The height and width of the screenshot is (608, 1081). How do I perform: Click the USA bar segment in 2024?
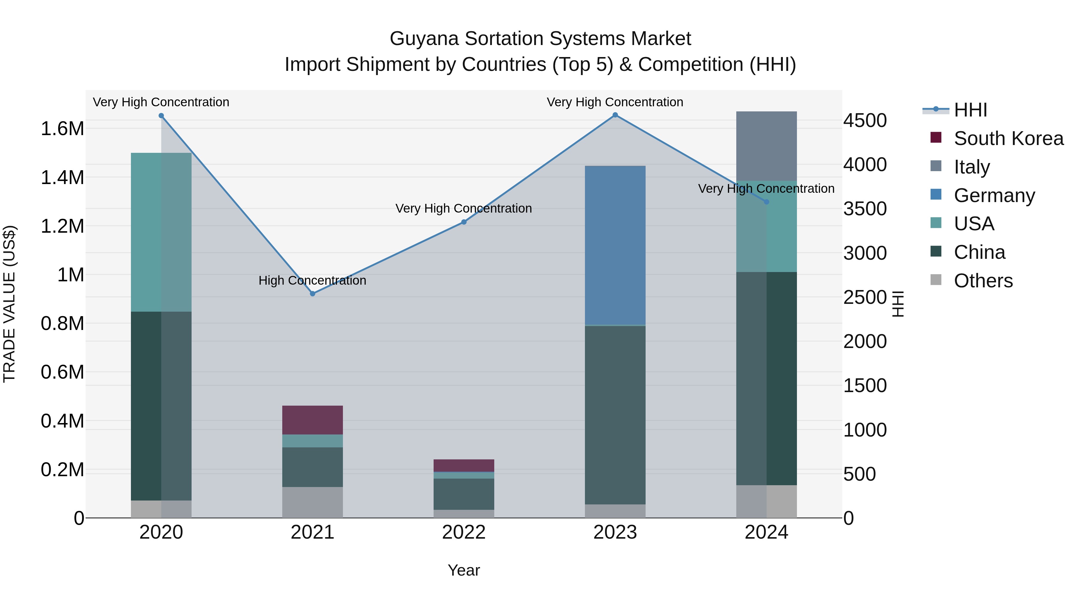click(x=767, y=227)
